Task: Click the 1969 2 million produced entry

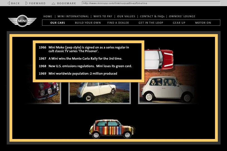Action: click(78, 73)
